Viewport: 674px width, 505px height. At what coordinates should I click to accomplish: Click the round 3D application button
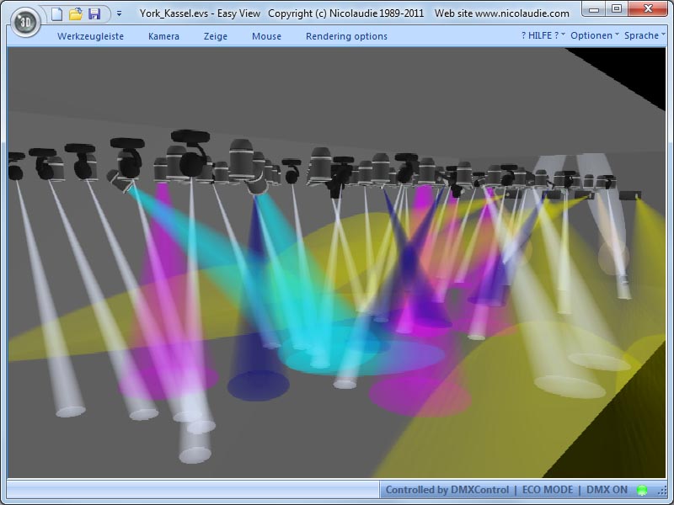coord(26,21)
